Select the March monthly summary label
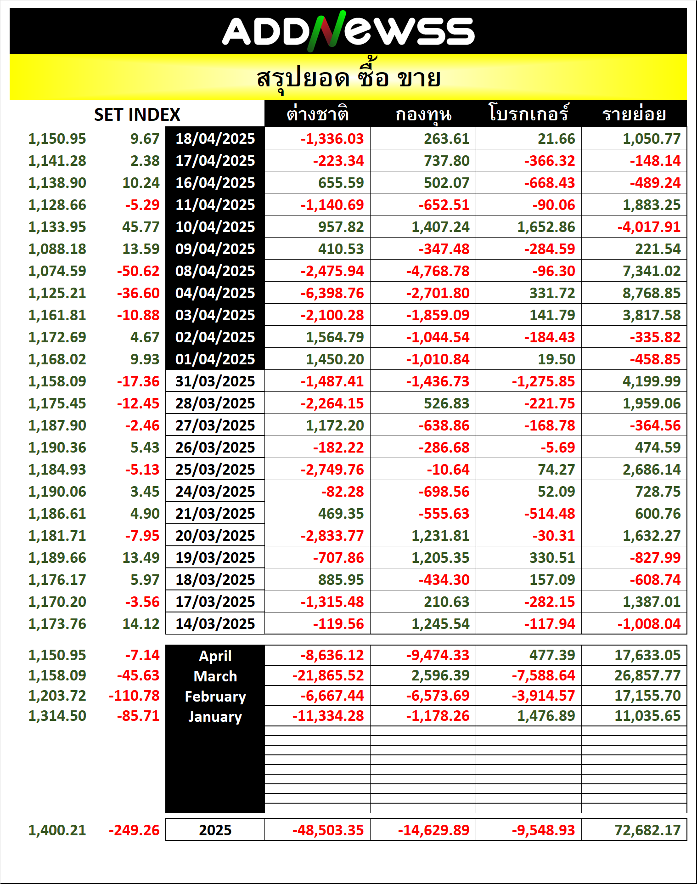The width and height of the screenshot is (697, 884). (x=215, y=676)
